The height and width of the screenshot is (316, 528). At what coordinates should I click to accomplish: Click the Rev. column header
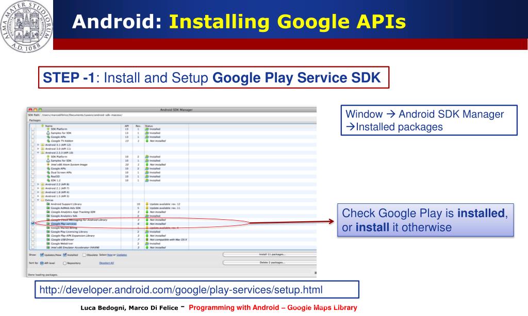click(138, 126)
